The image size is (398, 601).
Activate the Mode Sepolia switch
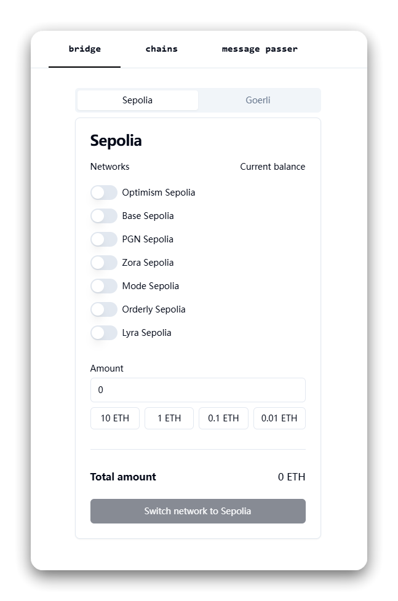[x=104, y=286]
